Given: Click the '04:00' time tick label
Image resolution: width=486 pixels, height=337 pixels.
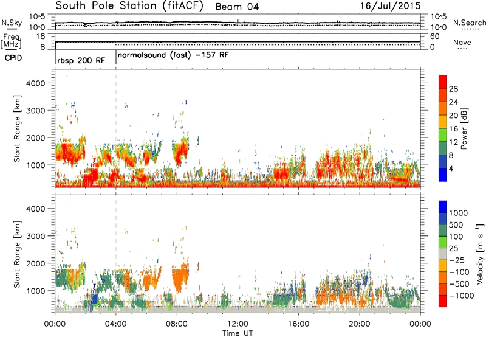Looking at the screenshot, I should pyautogui.click(x=116, y=324).
